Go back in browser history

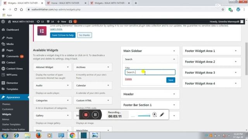coord(4,9)
